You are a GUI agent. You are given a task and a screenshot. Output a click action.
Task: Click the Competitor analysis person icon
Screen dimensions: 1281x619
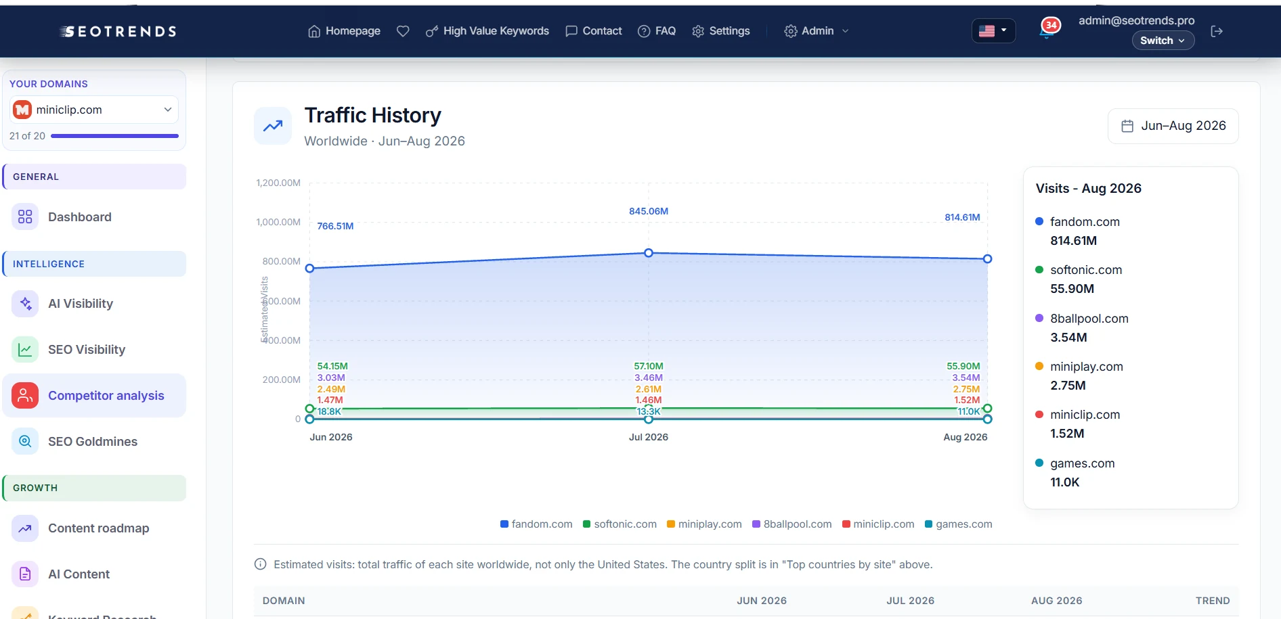(x=25, y=396)
